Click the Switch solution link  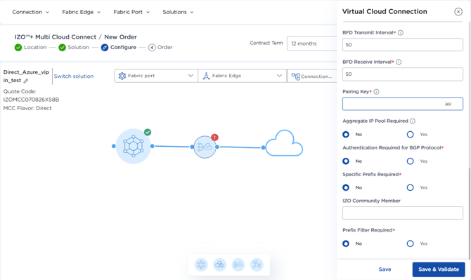tap(74, 76)
